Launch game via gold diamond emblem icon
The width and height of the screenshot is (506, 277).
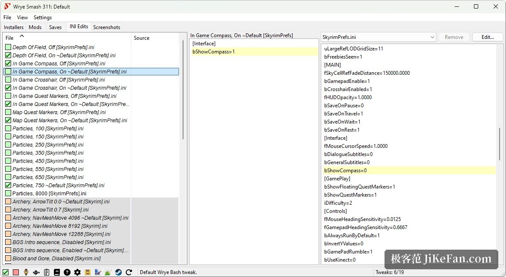tap(26, 272)
